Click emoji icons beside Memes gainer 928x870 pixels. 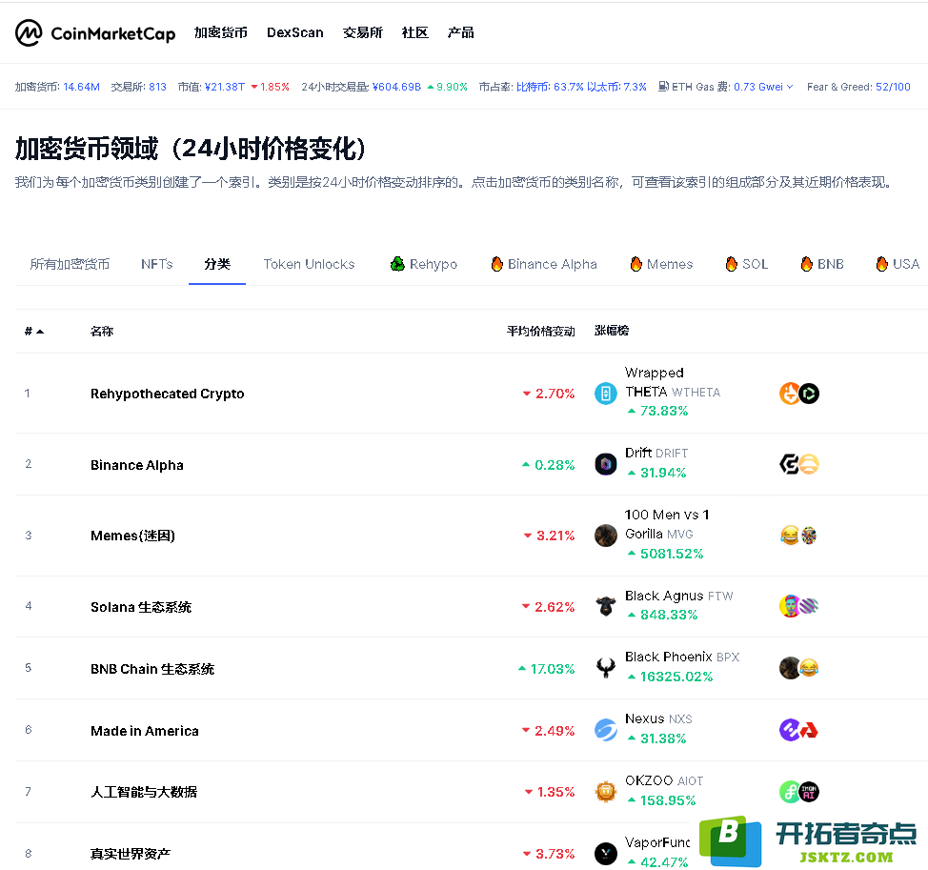(799, 536)
